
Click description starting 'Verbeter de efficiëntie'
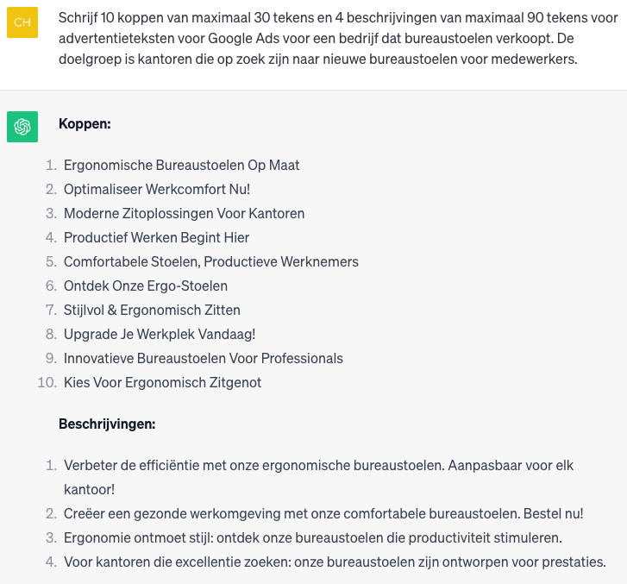click(318, 465)
